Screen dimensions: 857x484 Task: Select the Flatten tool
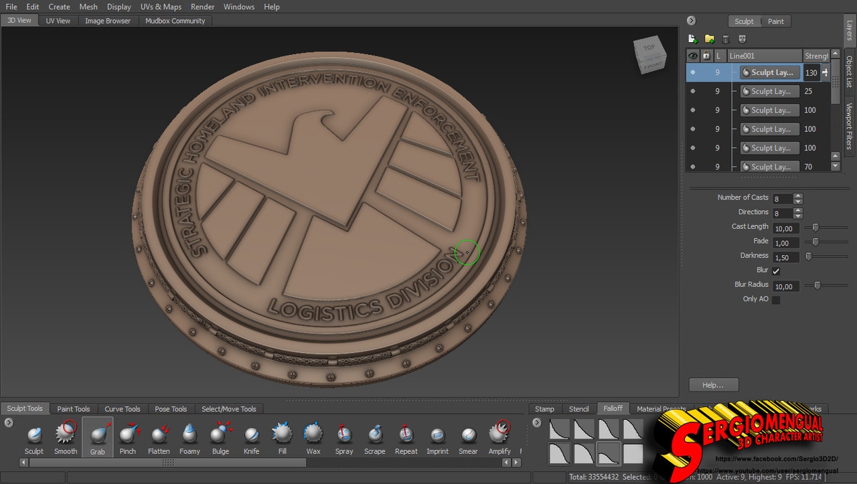click(x=159, y=438)
